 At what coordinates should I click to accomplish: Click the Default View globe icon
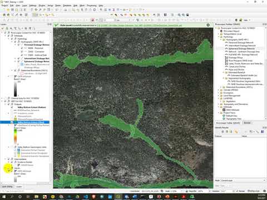point(224,116)
